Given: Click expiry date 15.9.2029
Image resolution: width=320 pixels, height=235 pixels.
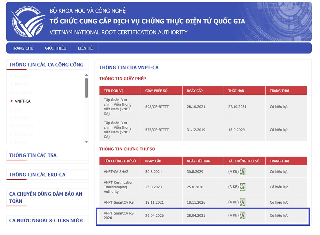Looking at the screenshot, I should (236, 130).
